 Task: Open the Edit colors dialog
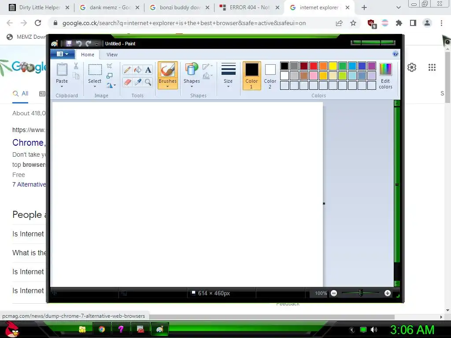point(385,76)
